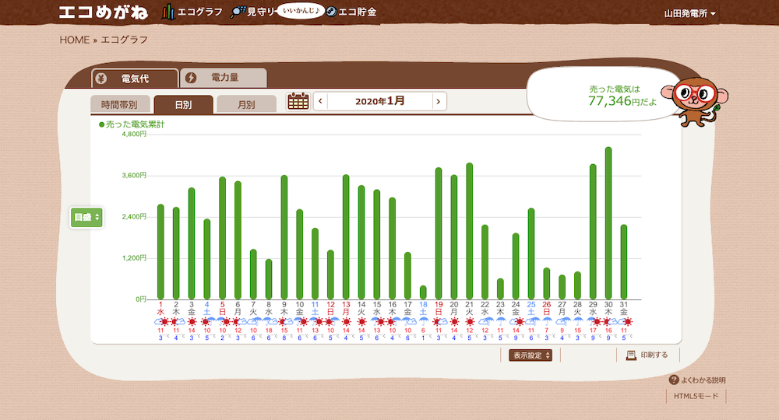The height and width of the screenshot is (420, 779).
Task: Click the umbrella weather icon for day 26
Action: (547, 322)
